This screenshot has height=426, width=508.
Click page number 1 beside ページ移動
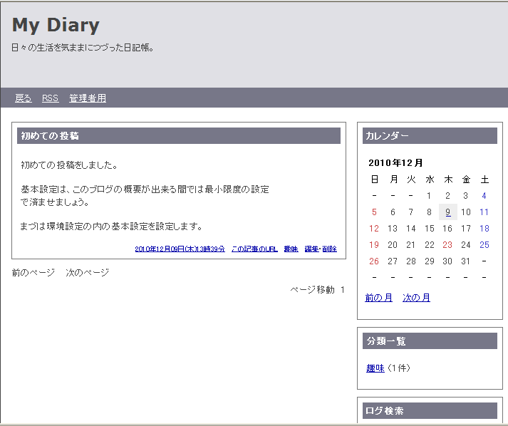tap(342, 289)
